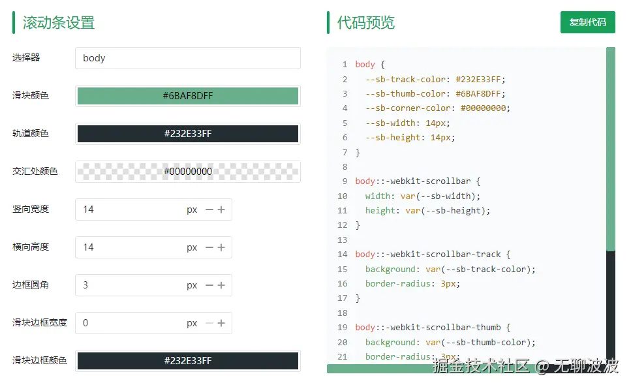Click the px unit of 边框圆角
The height and width of the screenshot is (387, 631).
(192, 285)
